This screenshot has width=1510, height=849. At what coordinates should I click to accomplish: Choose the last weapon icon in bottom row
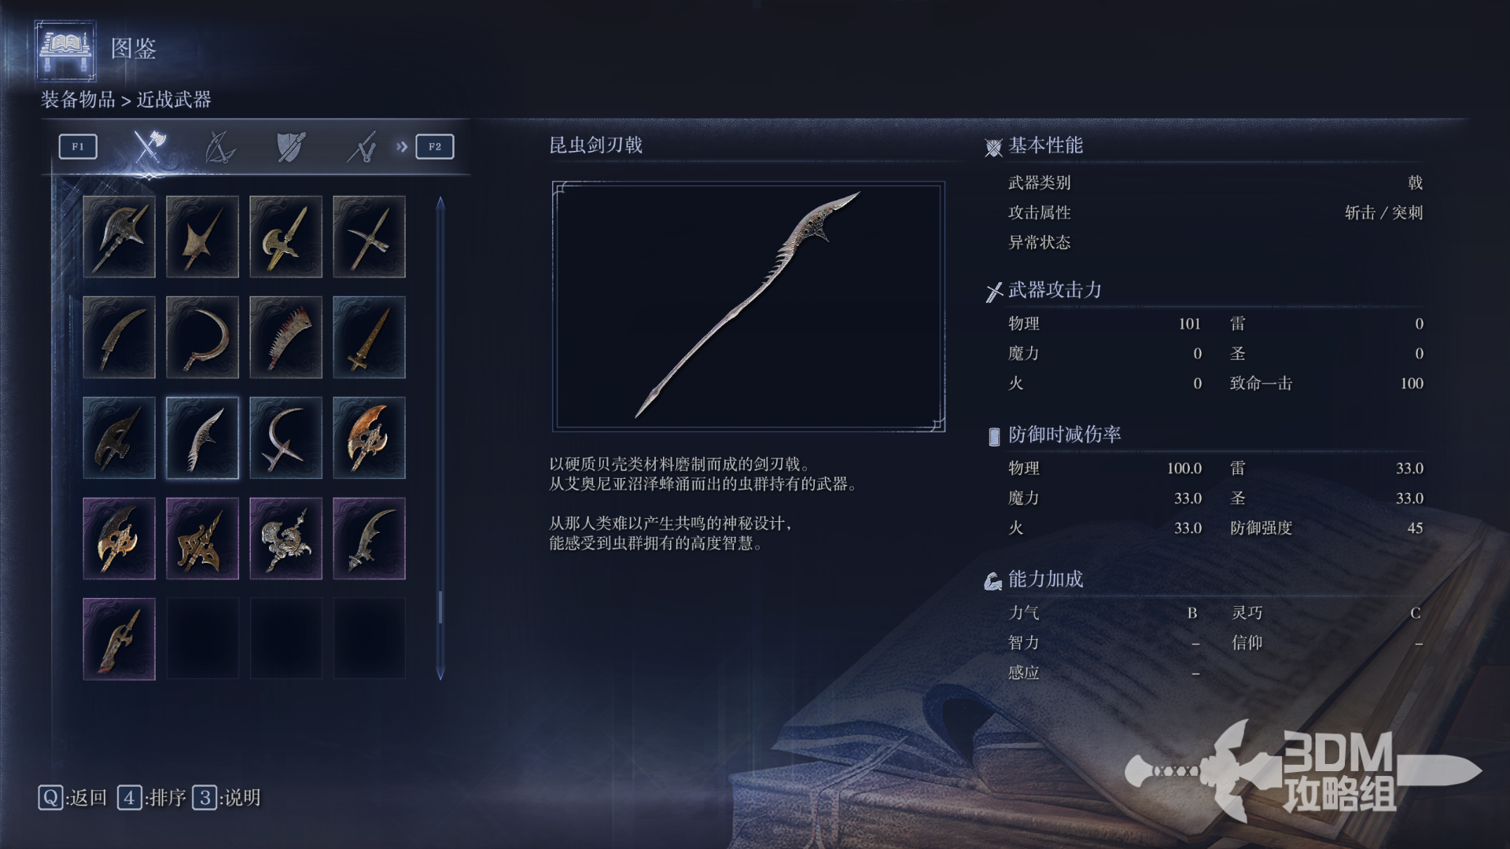[119, 639]
